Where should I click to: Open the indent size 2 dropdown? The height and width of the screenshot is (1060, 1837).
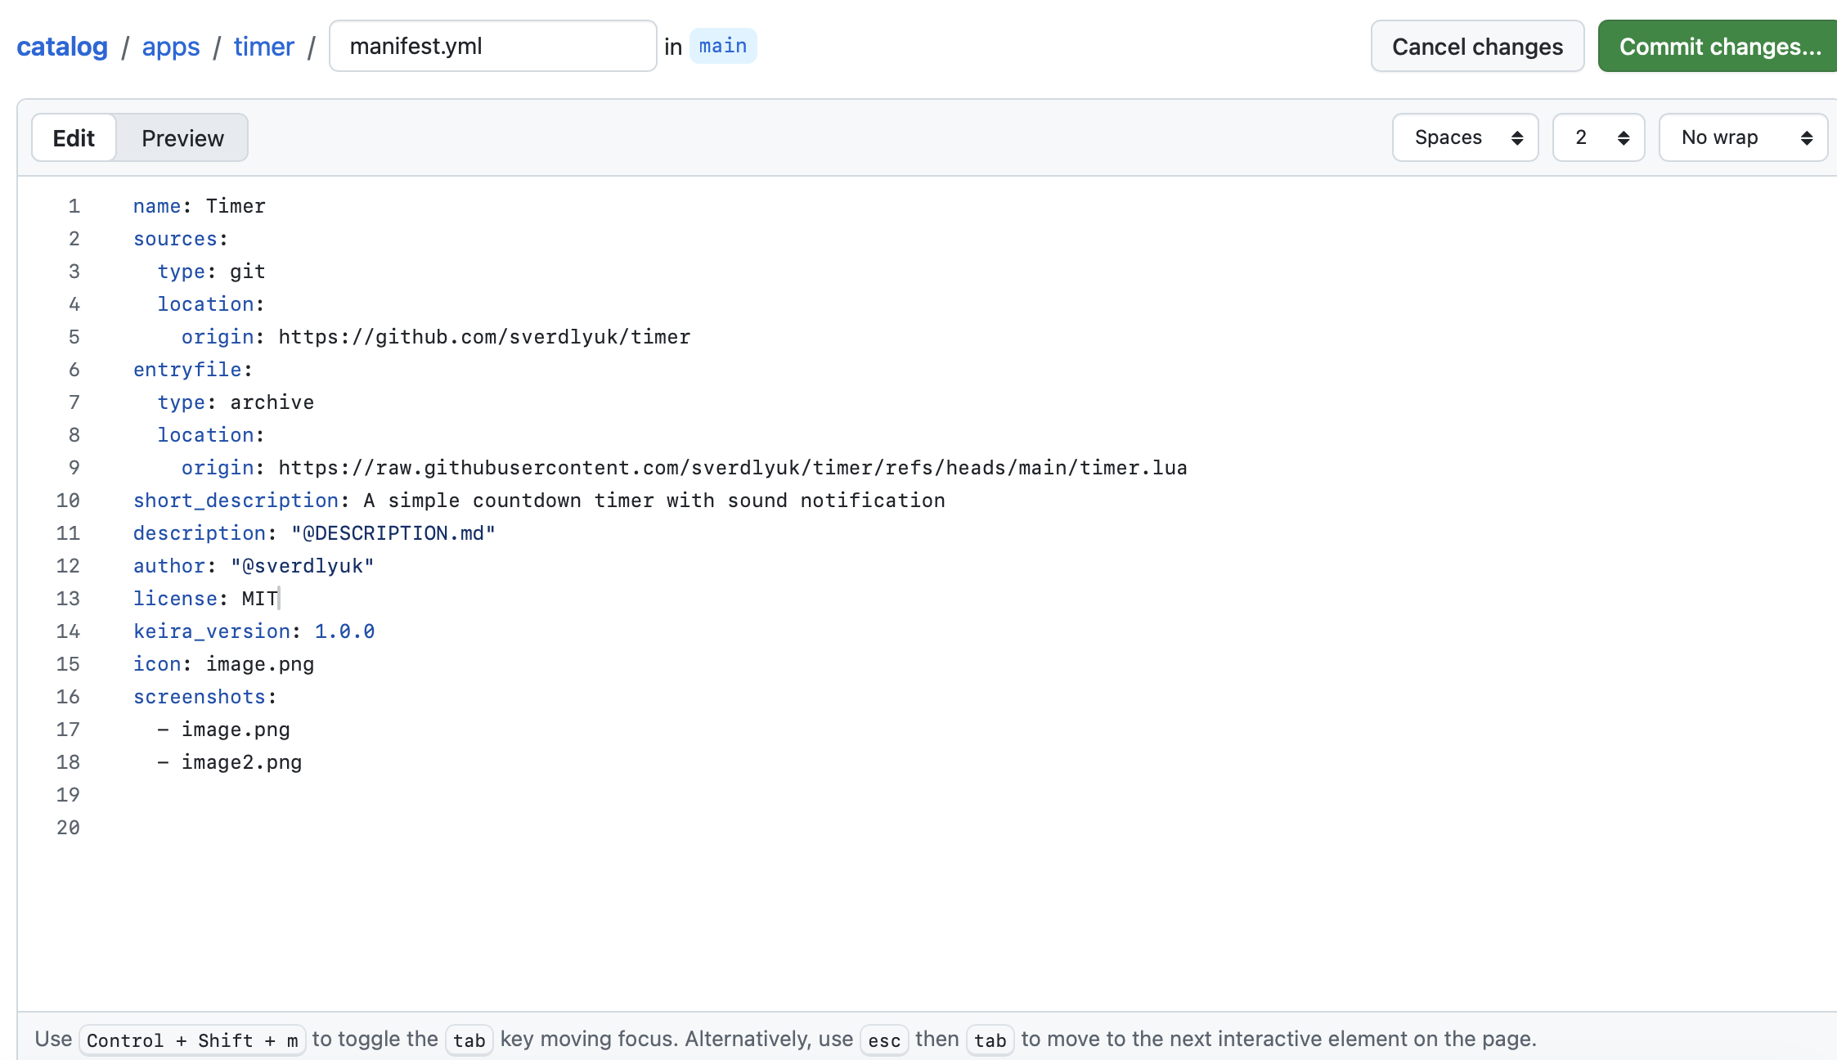[1598, 137]
